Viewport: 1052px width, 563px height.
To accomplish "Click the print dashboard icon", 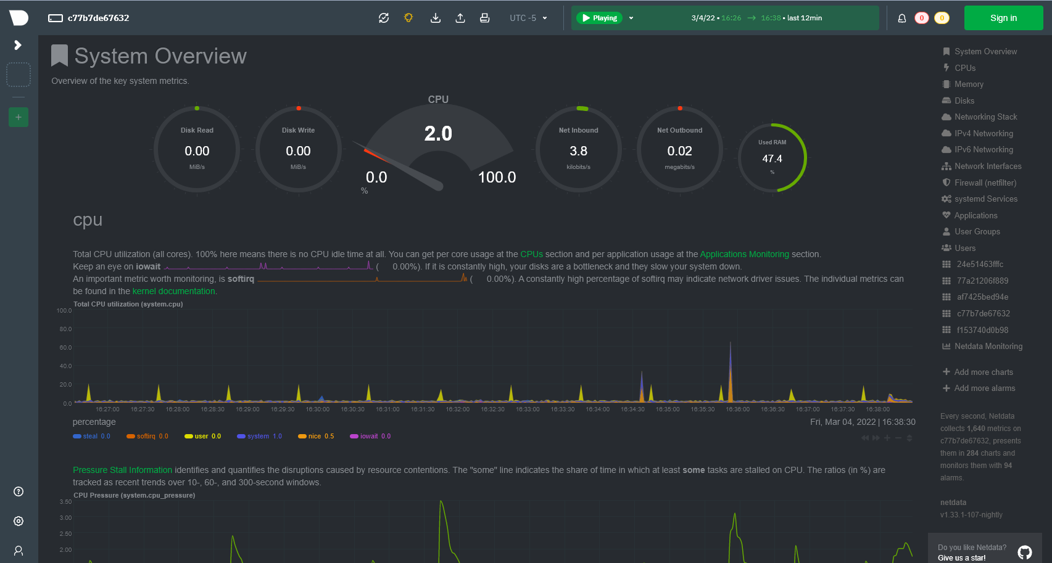I will 485,18.
